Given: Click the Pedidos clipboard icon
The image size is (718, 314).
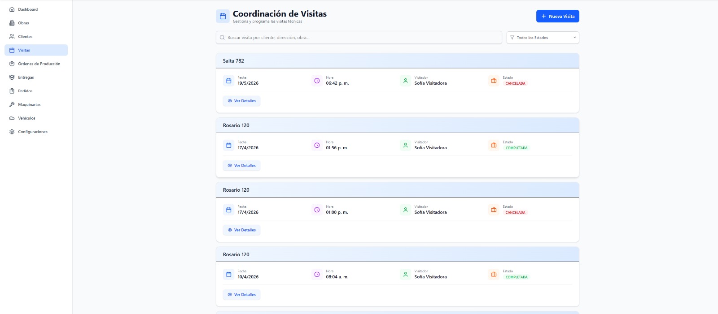Looking at the screenshot, I should [12, 91].
